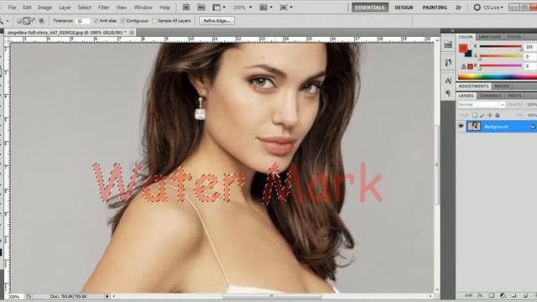Select the Subtract from selection mode icon
Screen dimensions: 537x302
click(x=34, y=21)
